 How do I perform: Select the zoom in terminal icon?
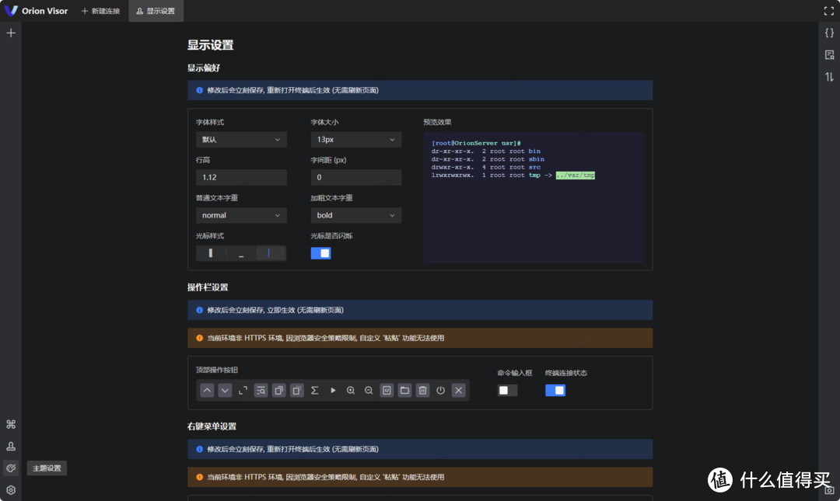(x=351, y=390)
